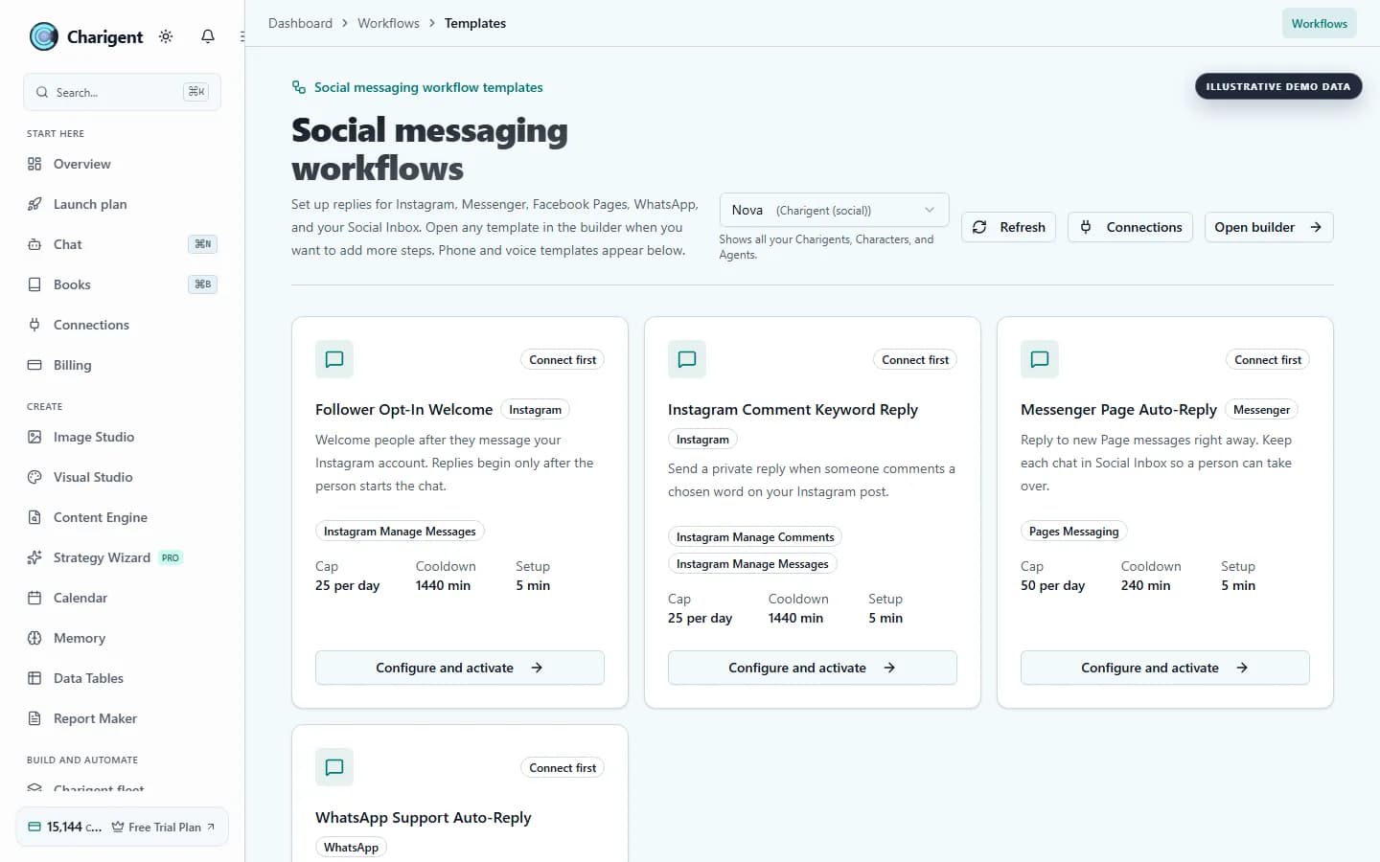Click the Calendar icon in sidebar
1380x862 pixels.
point(34,598)
